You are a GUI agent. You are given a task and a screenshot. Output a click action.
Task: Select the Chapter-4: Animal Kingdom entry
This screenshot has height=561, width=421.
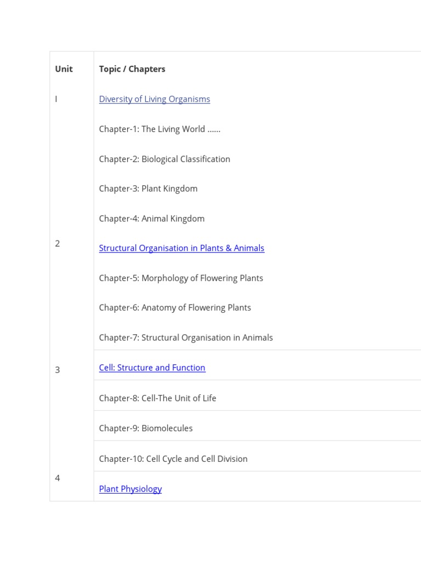(151, 219)
